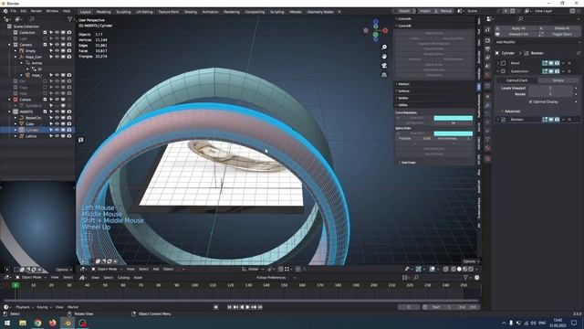Toggle selectability arrow for Collection row
This screenshot has height=329, width=584.
point(51,33)
